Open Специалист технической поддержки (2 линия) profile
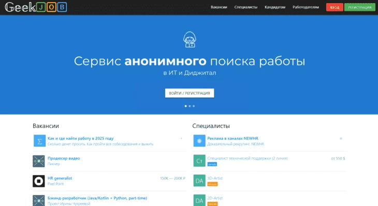The width and height of the screenshot is (378, 206). (x=248, y=158)
